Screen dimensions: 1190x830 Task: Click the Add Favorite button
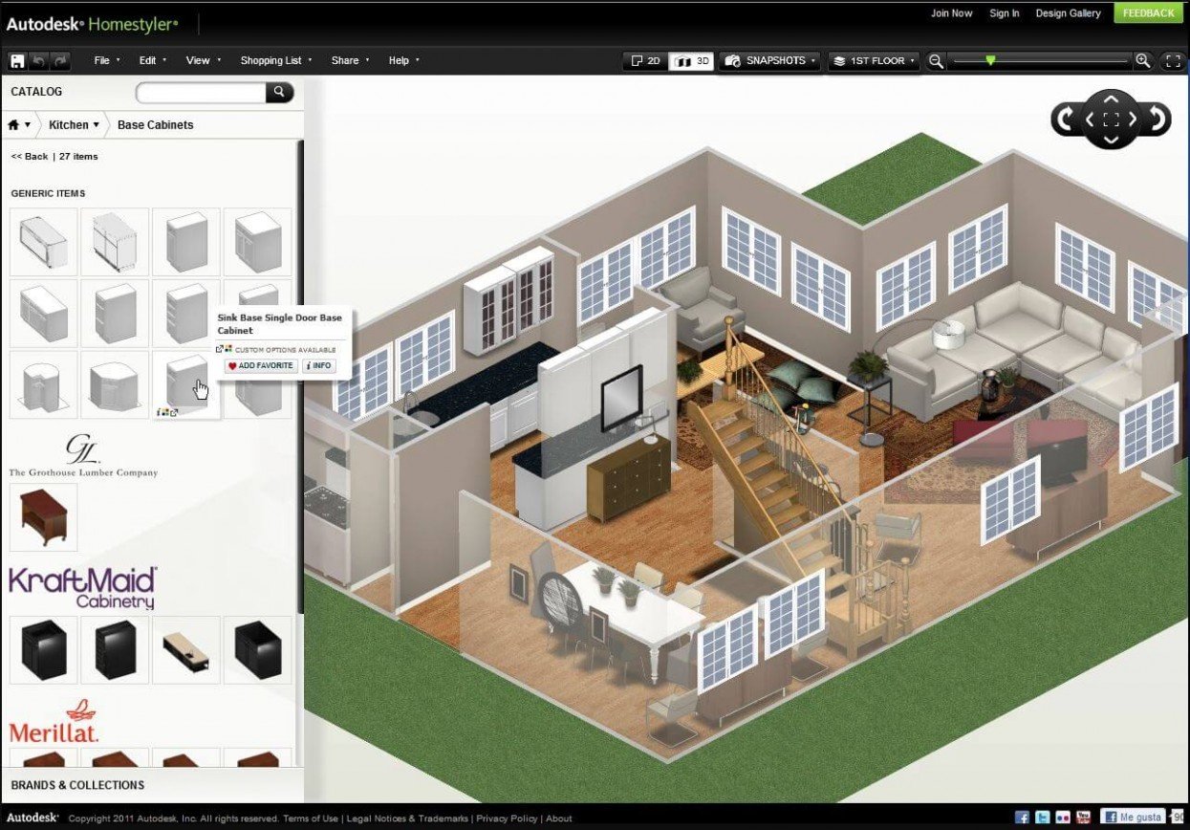pos(261,366)
